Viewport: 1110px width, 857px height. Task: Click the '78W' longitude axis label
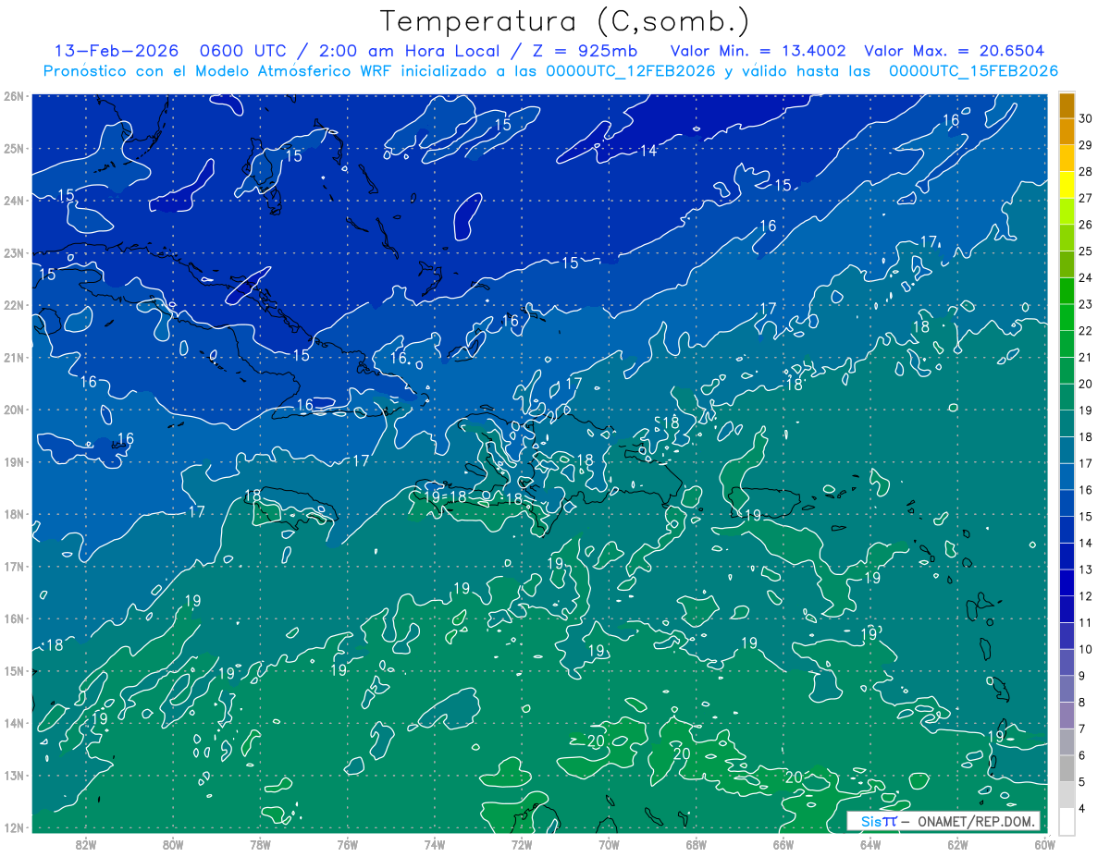pos(260,844)
